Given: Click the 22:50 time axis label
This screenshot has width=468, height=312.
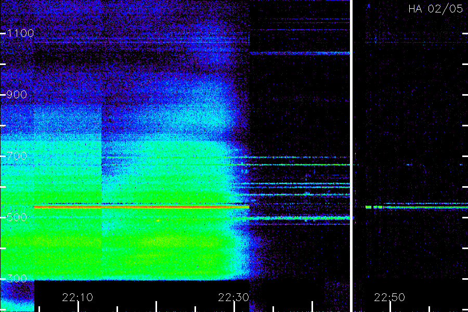Looking at the screenshot, I should [389, 297].
